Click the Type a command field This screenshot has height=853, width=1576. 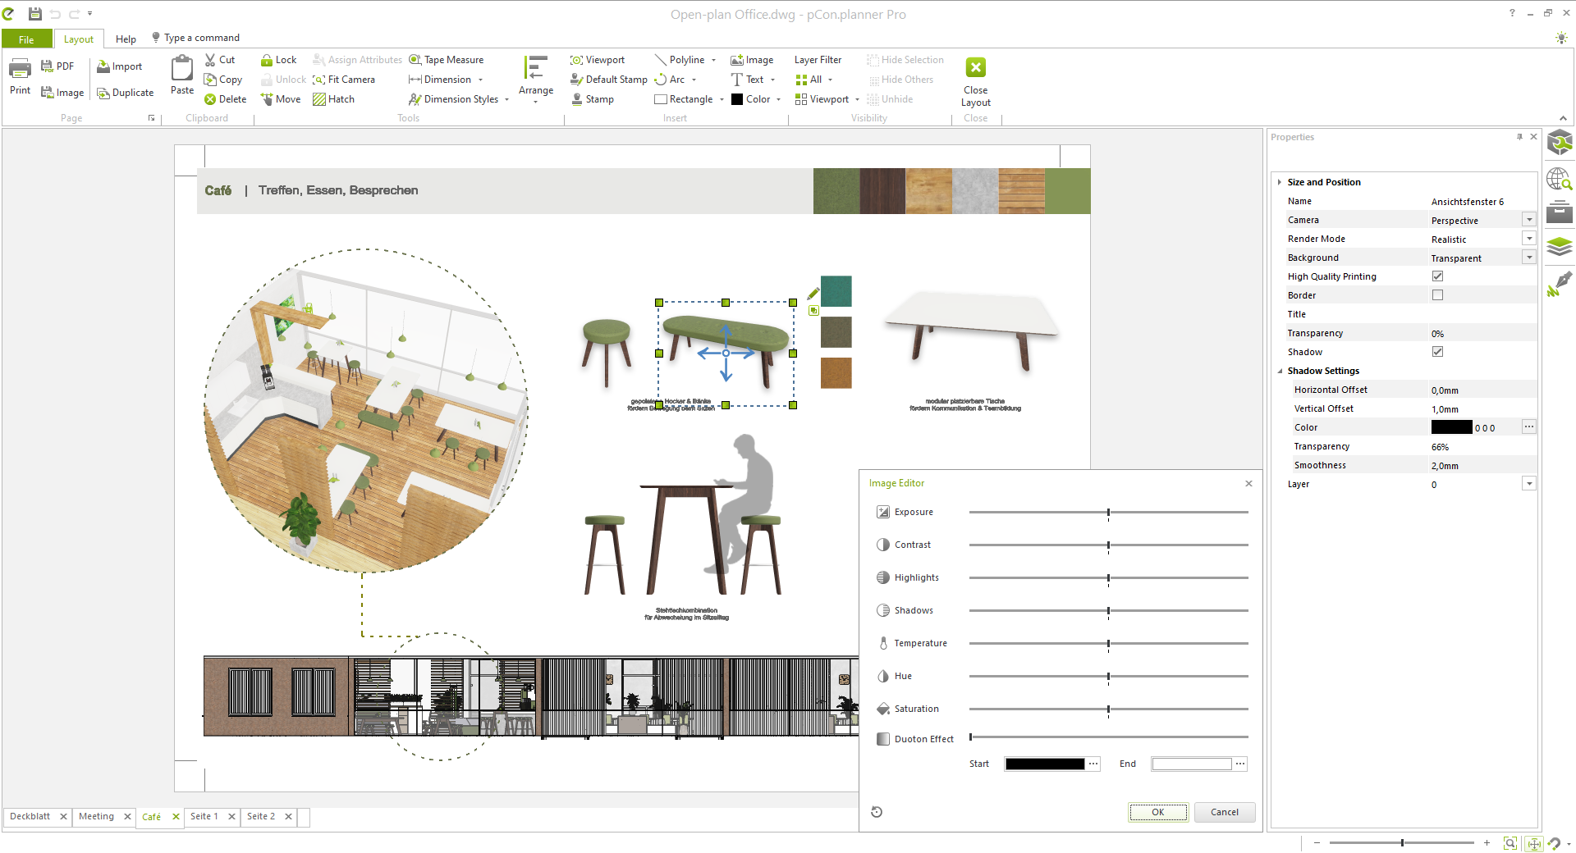click(201, 38)
